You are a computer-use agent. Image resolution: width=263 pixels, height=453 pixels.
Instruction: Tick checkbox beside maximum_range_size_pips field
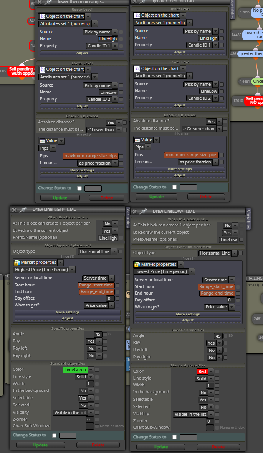tap(121, 156)
